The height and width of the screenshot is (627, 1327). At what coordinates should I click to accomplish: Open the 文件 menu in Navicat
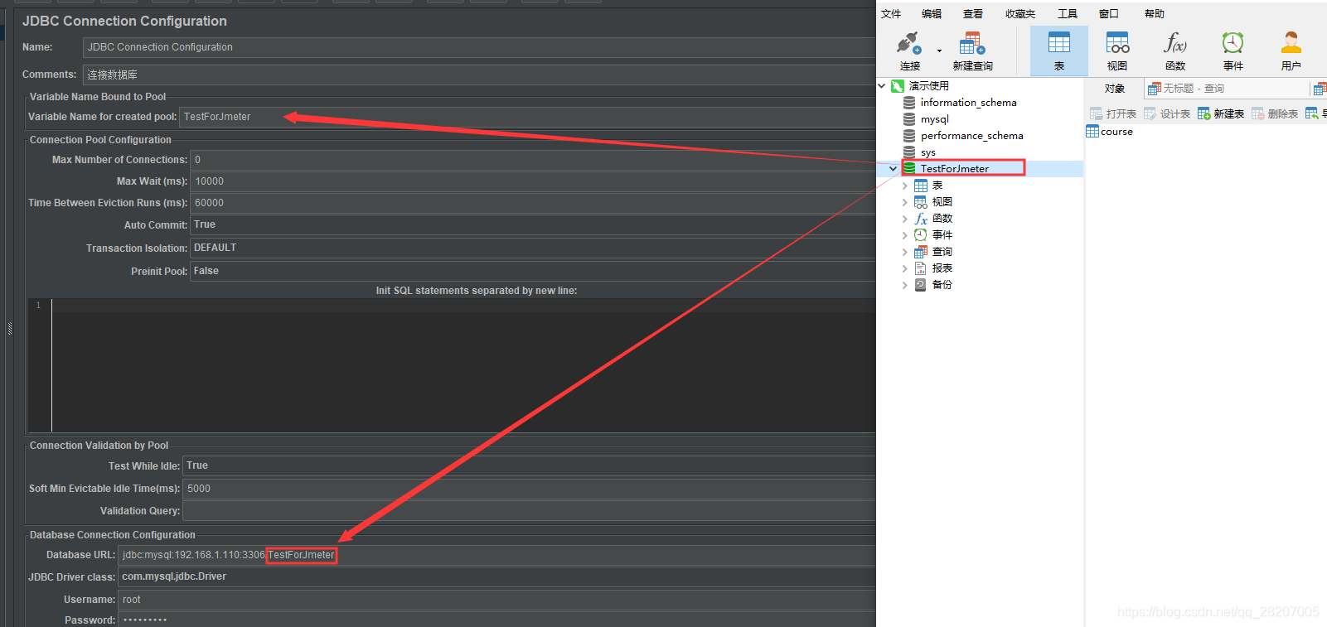(891, 14)
